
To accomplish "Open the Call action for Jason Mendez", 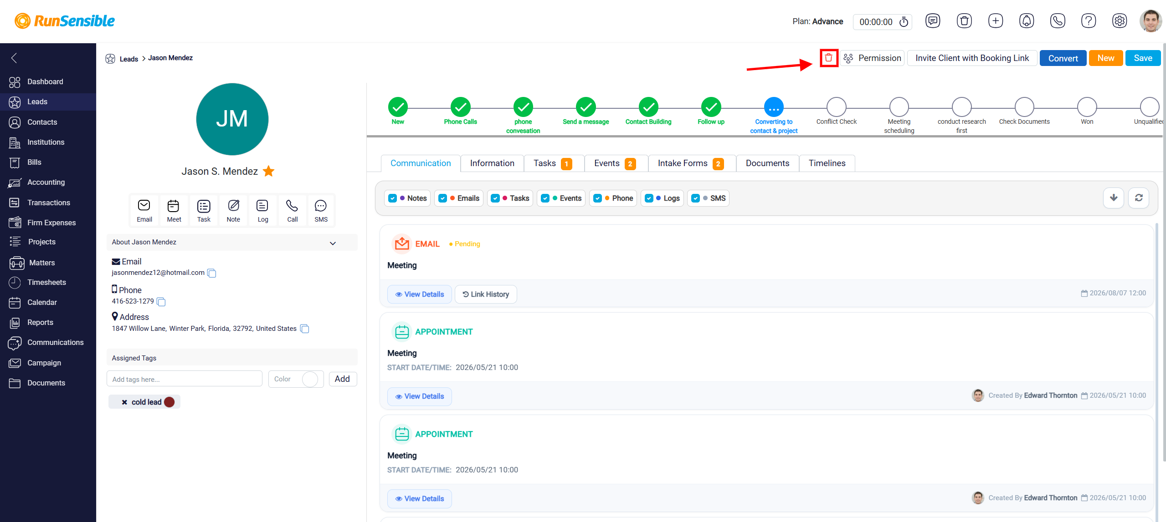I will 292,211.
